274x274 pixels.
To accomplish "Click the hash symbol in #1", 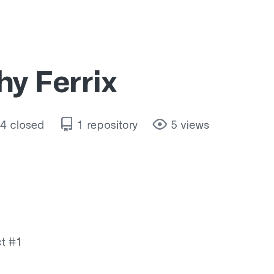I will [x=12, y=242].
